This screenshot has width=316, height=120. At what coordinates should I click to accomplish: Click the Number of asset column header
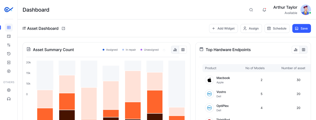(x=293, y=68)
